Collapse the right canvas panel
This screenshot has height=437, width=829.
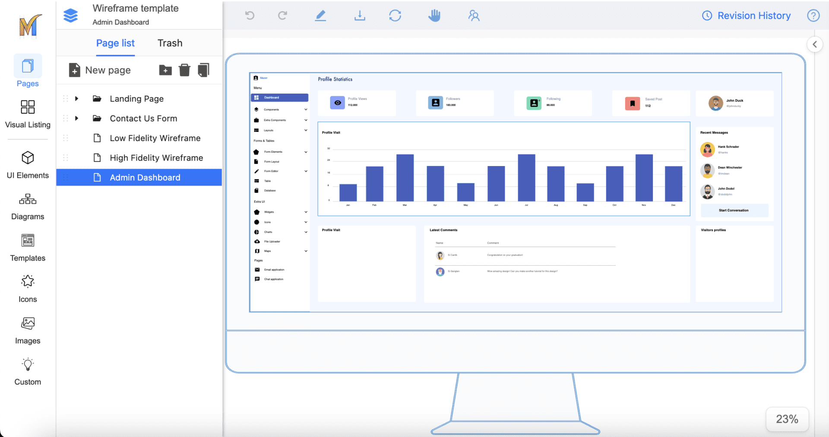(815, 44)
